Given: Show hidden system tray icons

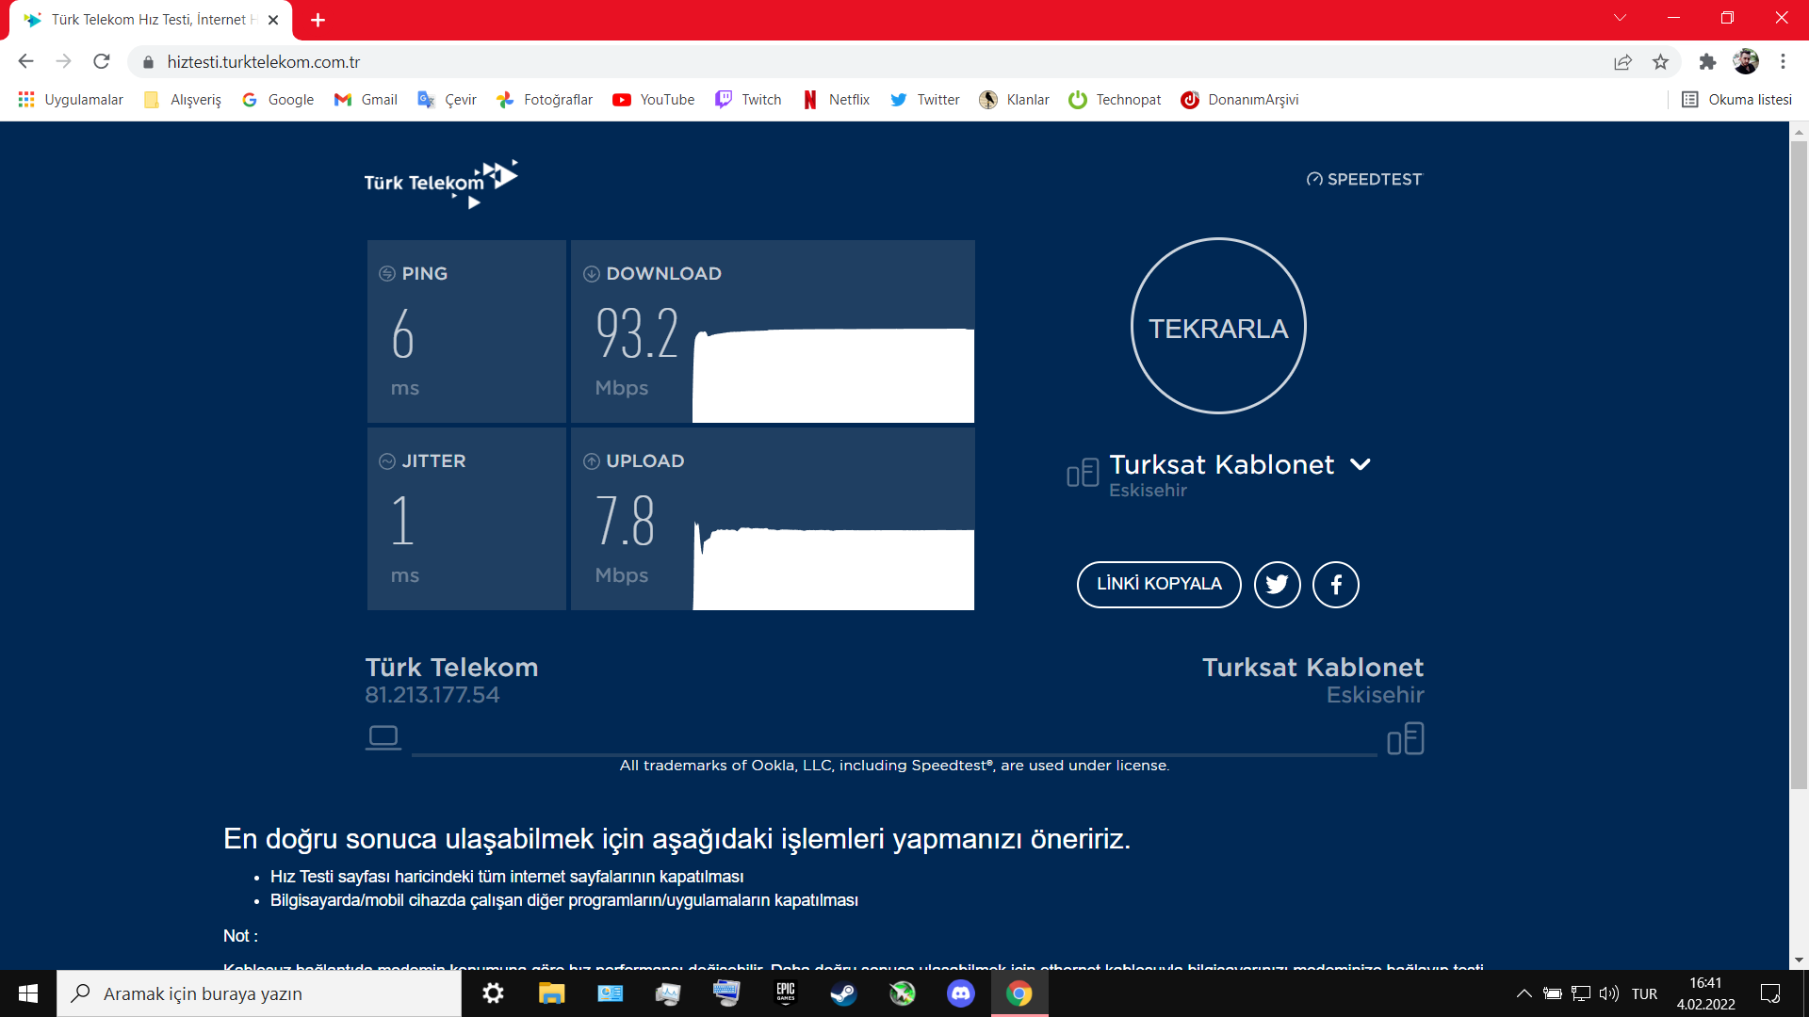Looking at the screenshot, I should (1524, 993).
